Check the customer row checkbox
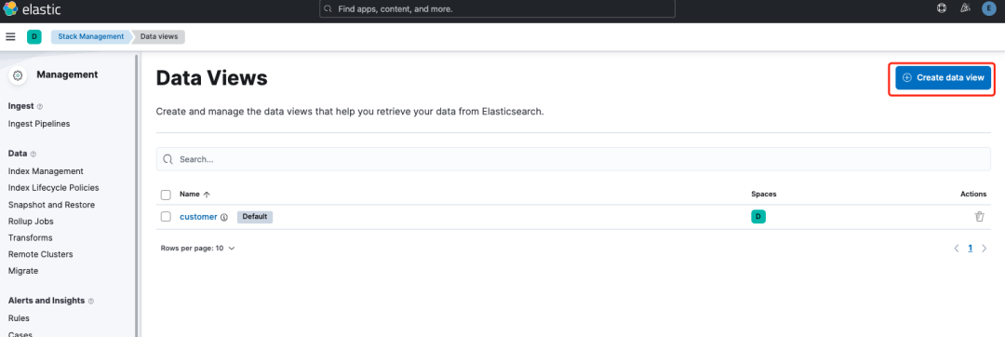The width and height of the screenshot is (1005, 337). (166, 217)
